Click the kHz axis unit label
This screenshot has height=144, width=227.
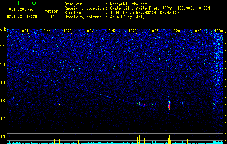point(3,29)
